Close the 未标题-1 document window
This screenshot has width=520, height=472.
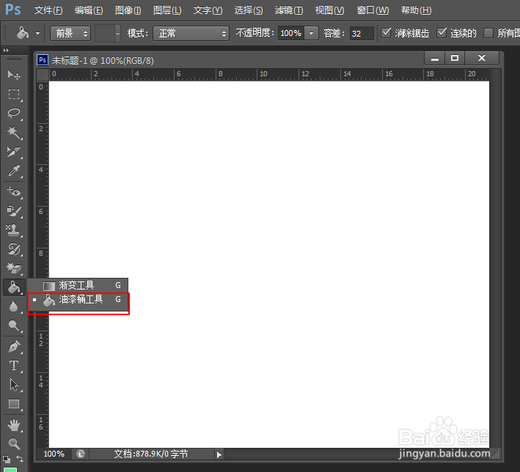pyautogui.click(x=482, y=59)
